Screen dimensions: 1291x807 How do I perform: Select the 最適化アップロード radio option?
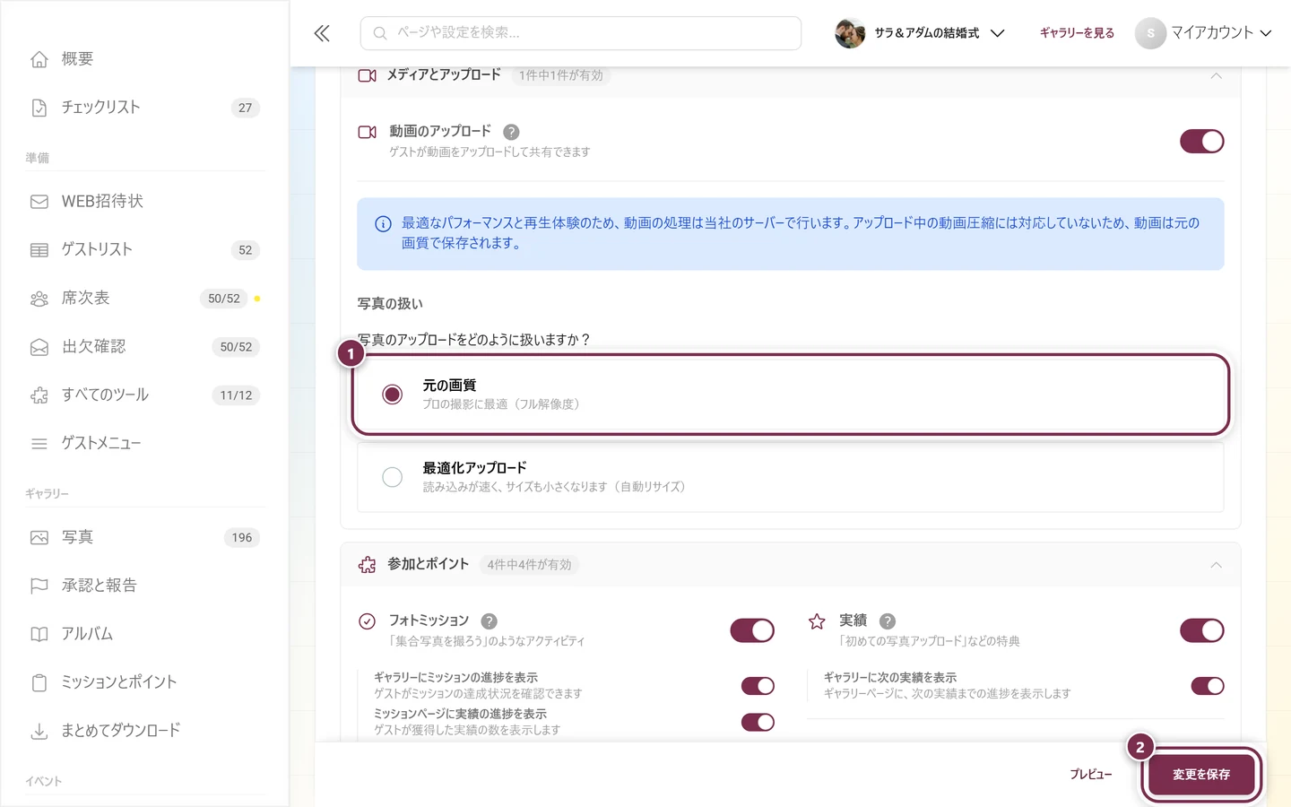(x=392, y=477)
